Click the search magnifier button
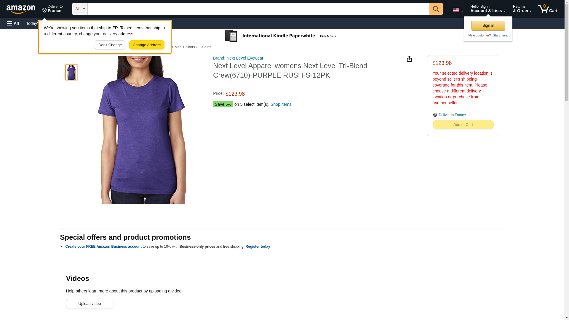This screenshot has width=569, height=320. (x=436, y=9)
